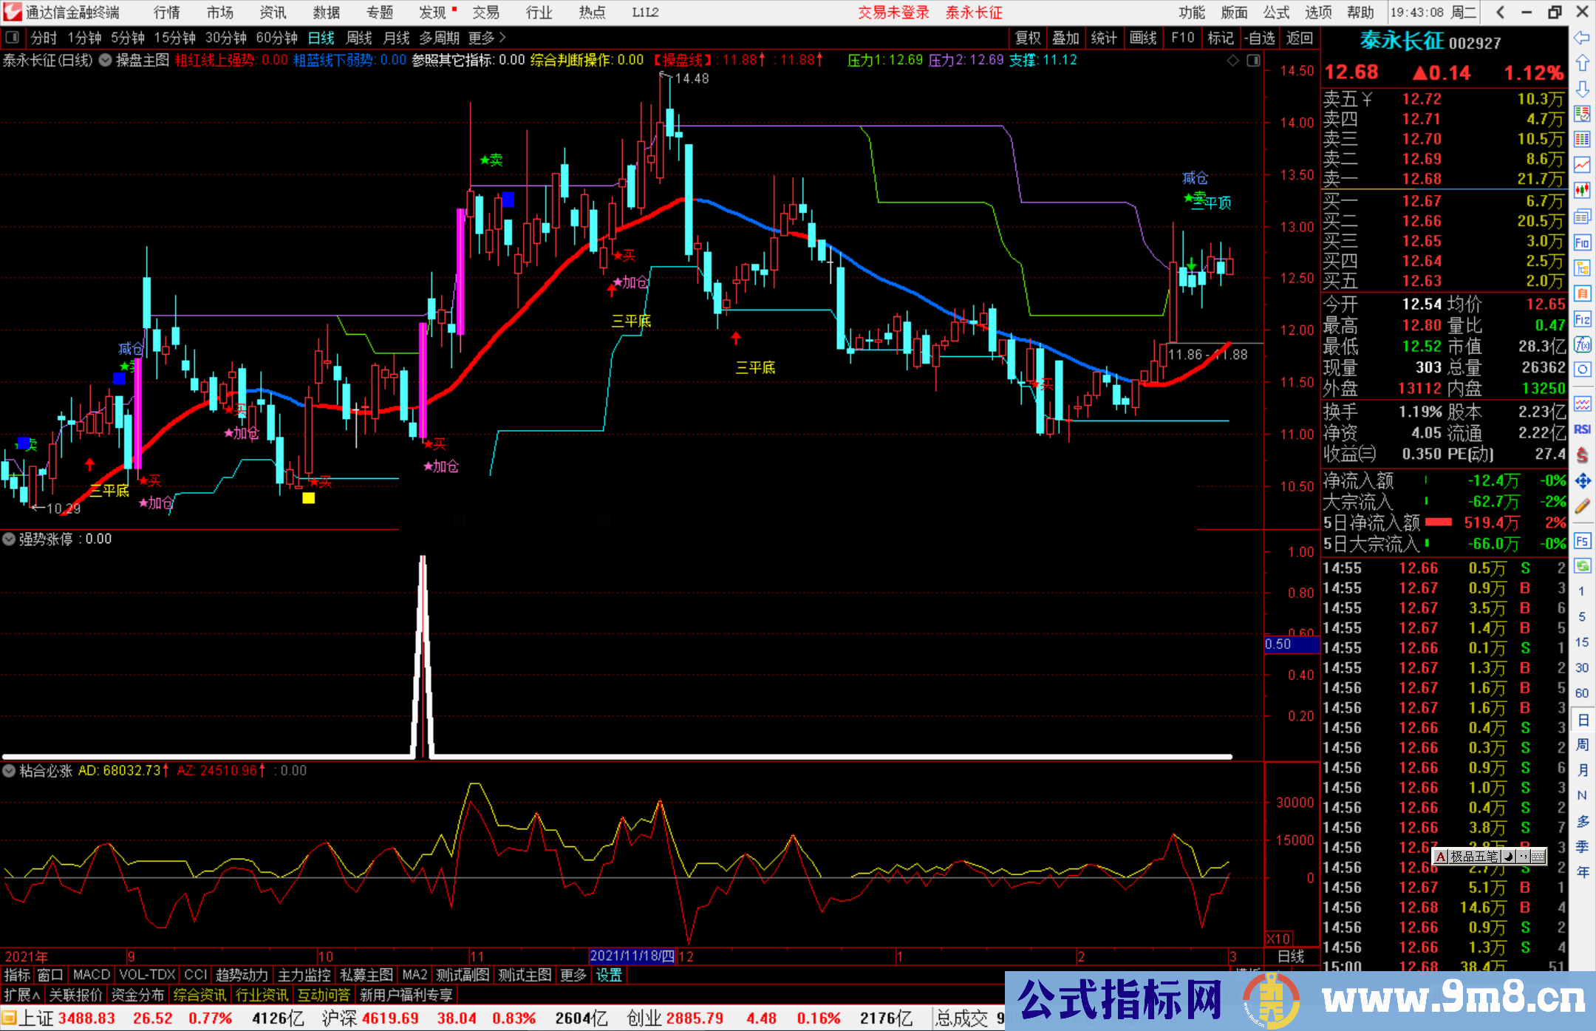1596x1031 pixels.
Task: Open the 行情 menu
Action: 166,13
